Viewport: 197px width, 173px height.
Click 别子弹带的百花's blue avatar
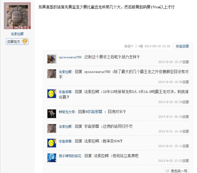52,158
